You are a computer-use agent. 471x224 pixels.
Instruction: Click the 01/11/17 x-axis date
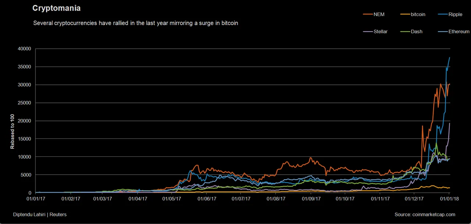click(380, 199)
